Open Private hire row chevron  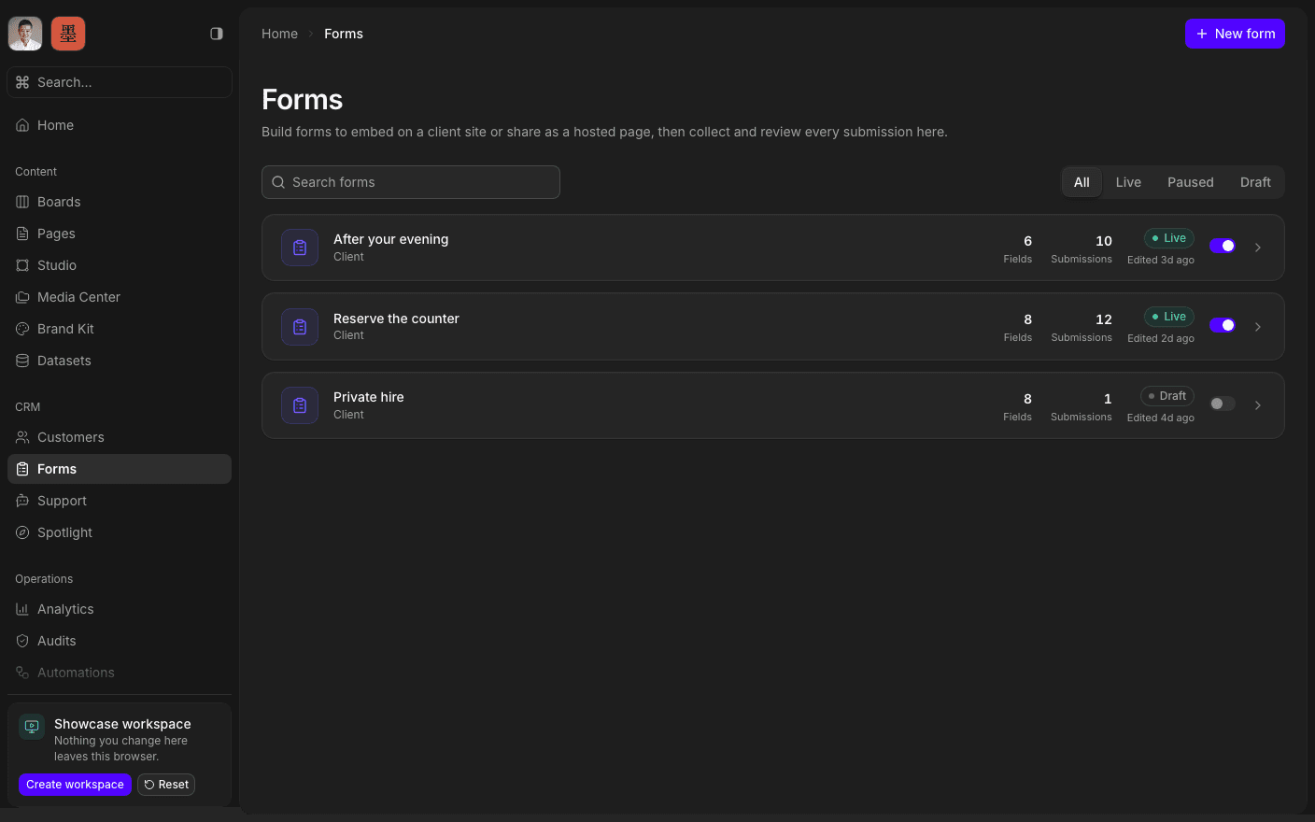click(x=1258, y=405)
